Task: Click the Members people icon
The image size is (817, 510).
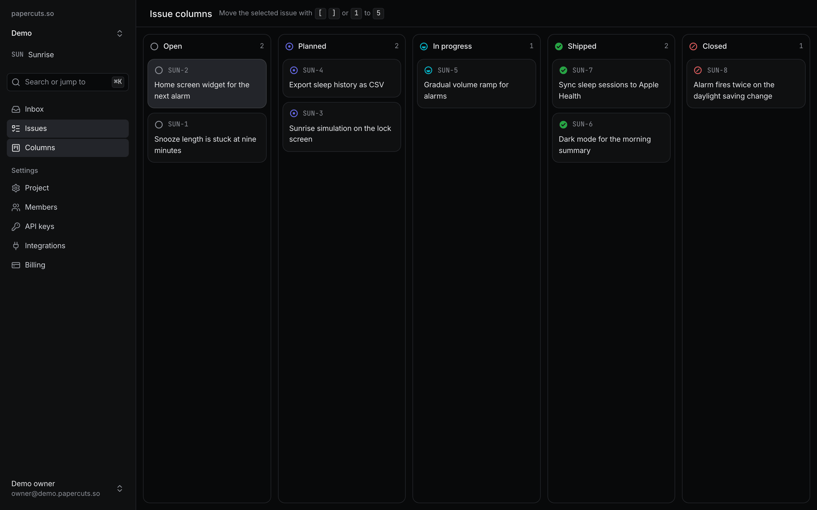Action: [x=16, y=207]
